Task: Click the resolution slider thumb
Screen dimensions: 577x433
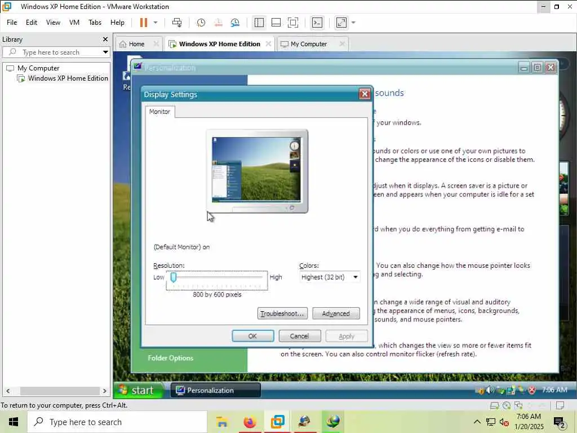Action: [x=174, y=277]
